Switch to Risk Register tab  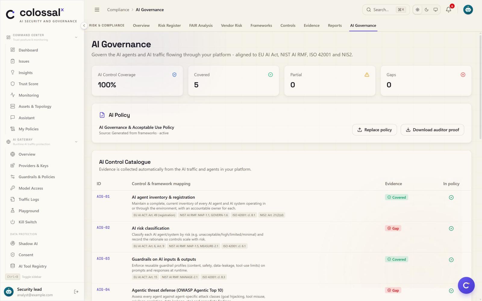tap(169, 26)
